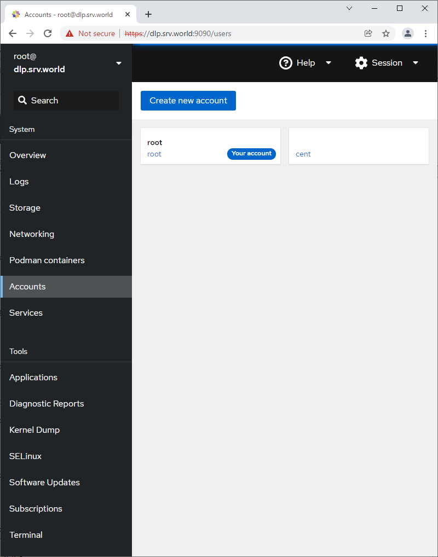Expand the Help dropdown menu

[x=306, y=63]
